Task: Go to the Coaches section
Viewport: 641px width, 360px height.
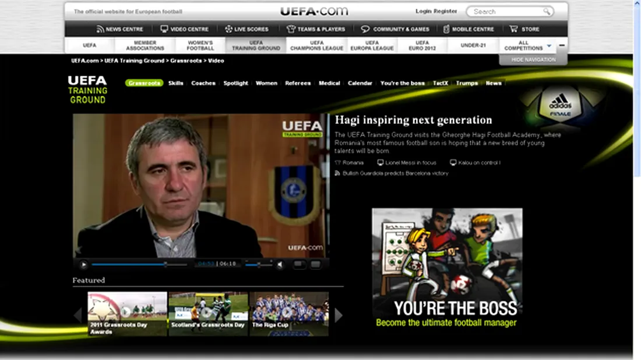Action: [x=203, y=83]
